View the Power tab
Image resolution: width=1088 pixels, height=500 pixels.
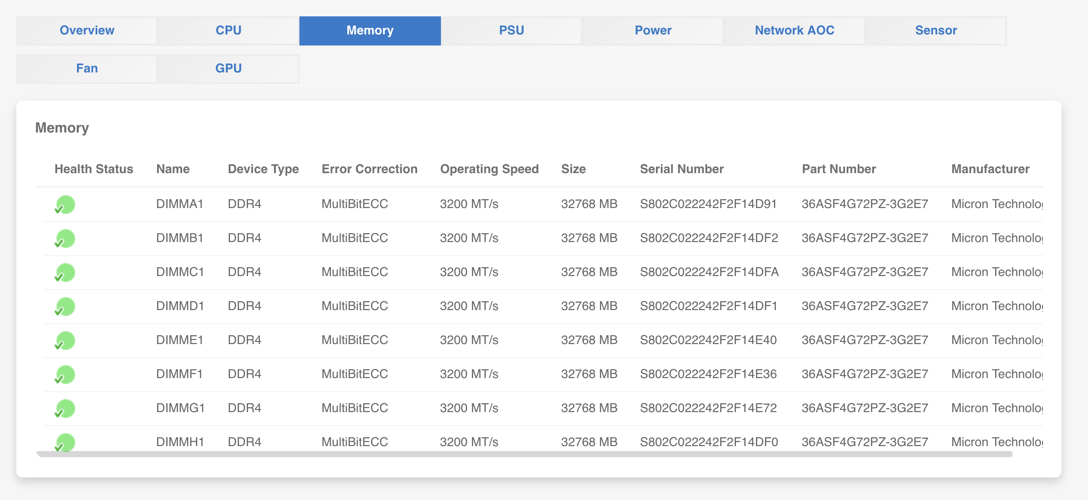[652, 30]
